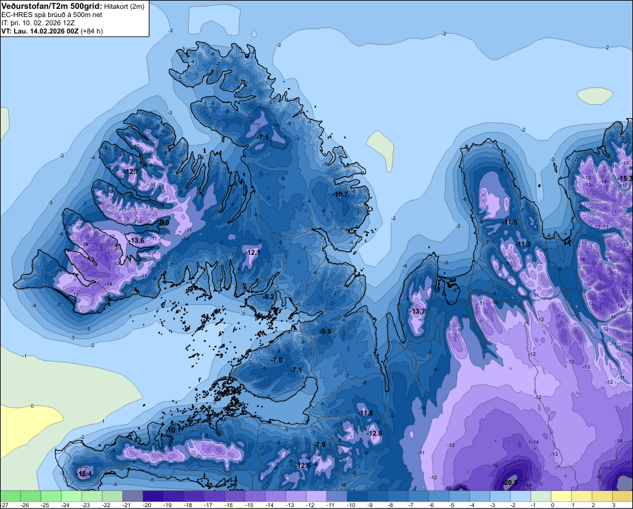Pick the pale yellow swatch above the 0 label
Image resolution: width=633 pixels, height=509 pixels.
coord(561,496)
